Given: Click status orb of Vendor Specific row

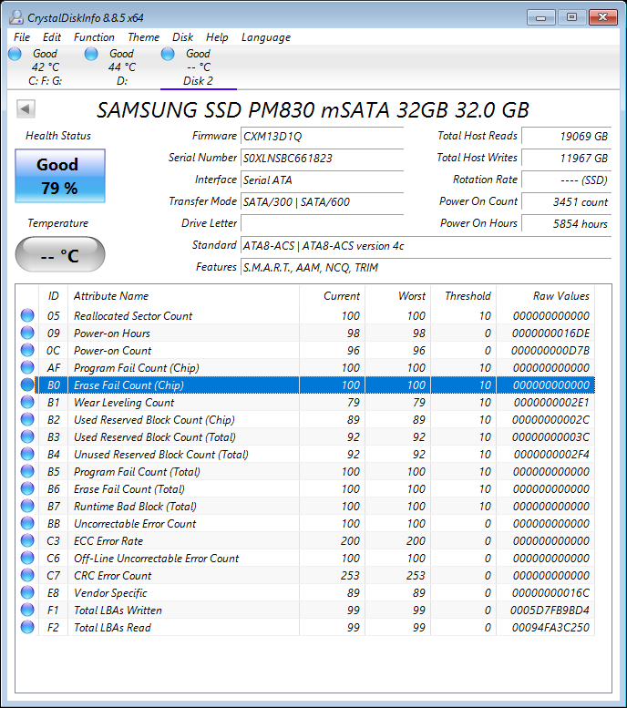Looking at the screenshot, I should point(27,592).
